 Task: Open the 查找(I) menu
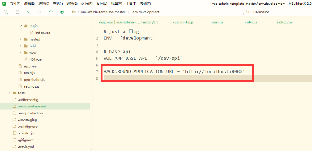pyautogui.click(x=58, y=4)
